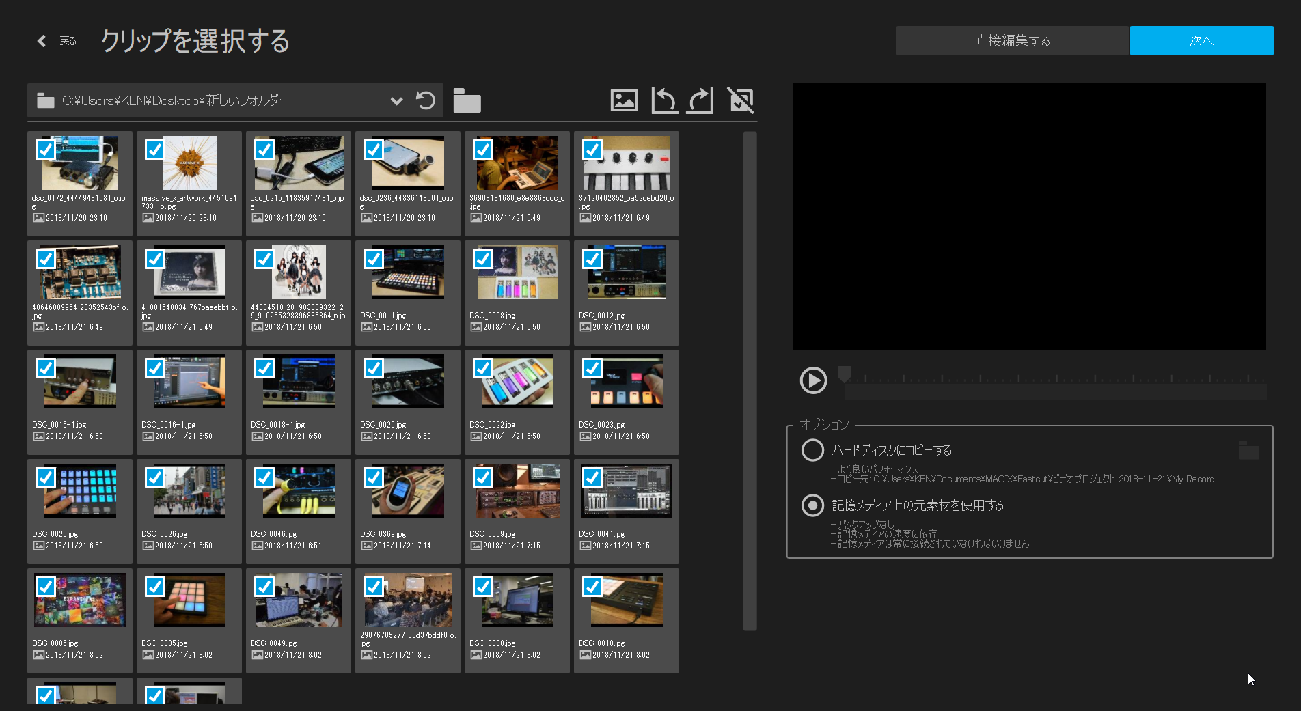Select the 41081548834 image thumbnail
The image size is (1301, 711).
click(x=189, y=272)
